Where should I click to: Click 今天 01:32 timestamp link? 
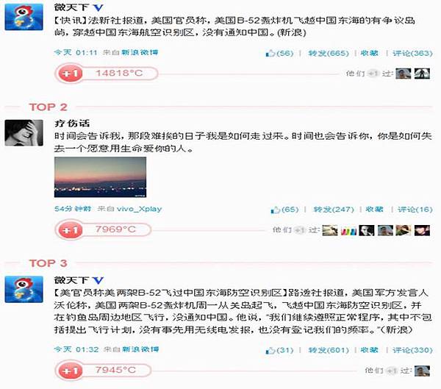tap(76, 349)
